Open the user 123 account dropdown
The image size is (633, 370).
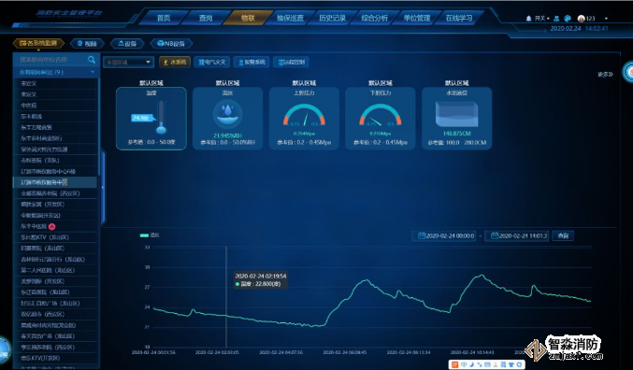click(593, 18)
